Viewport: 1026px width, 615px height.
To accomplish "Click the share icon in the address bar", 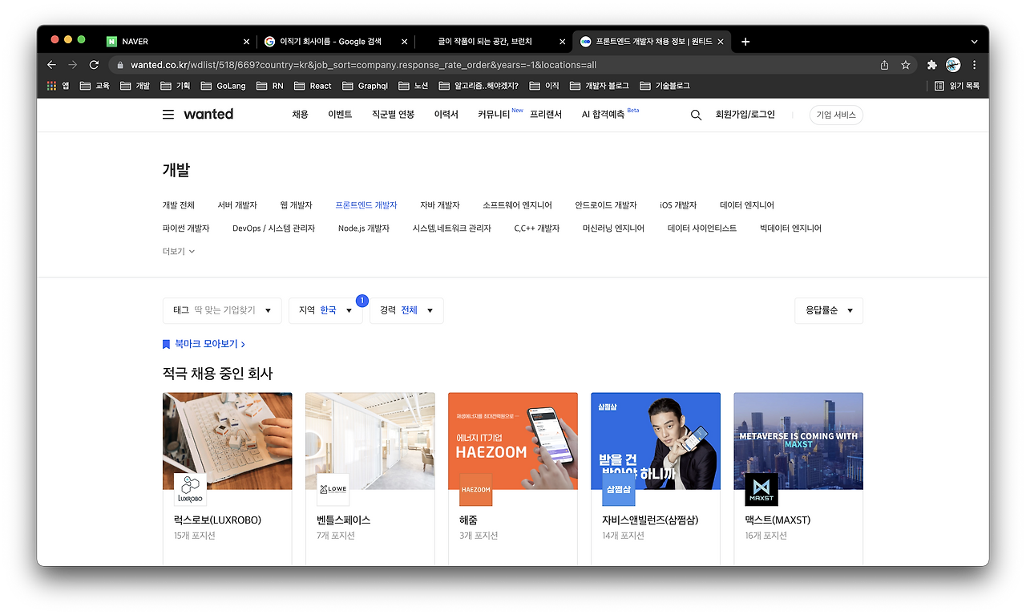I will tap(883, 65).
